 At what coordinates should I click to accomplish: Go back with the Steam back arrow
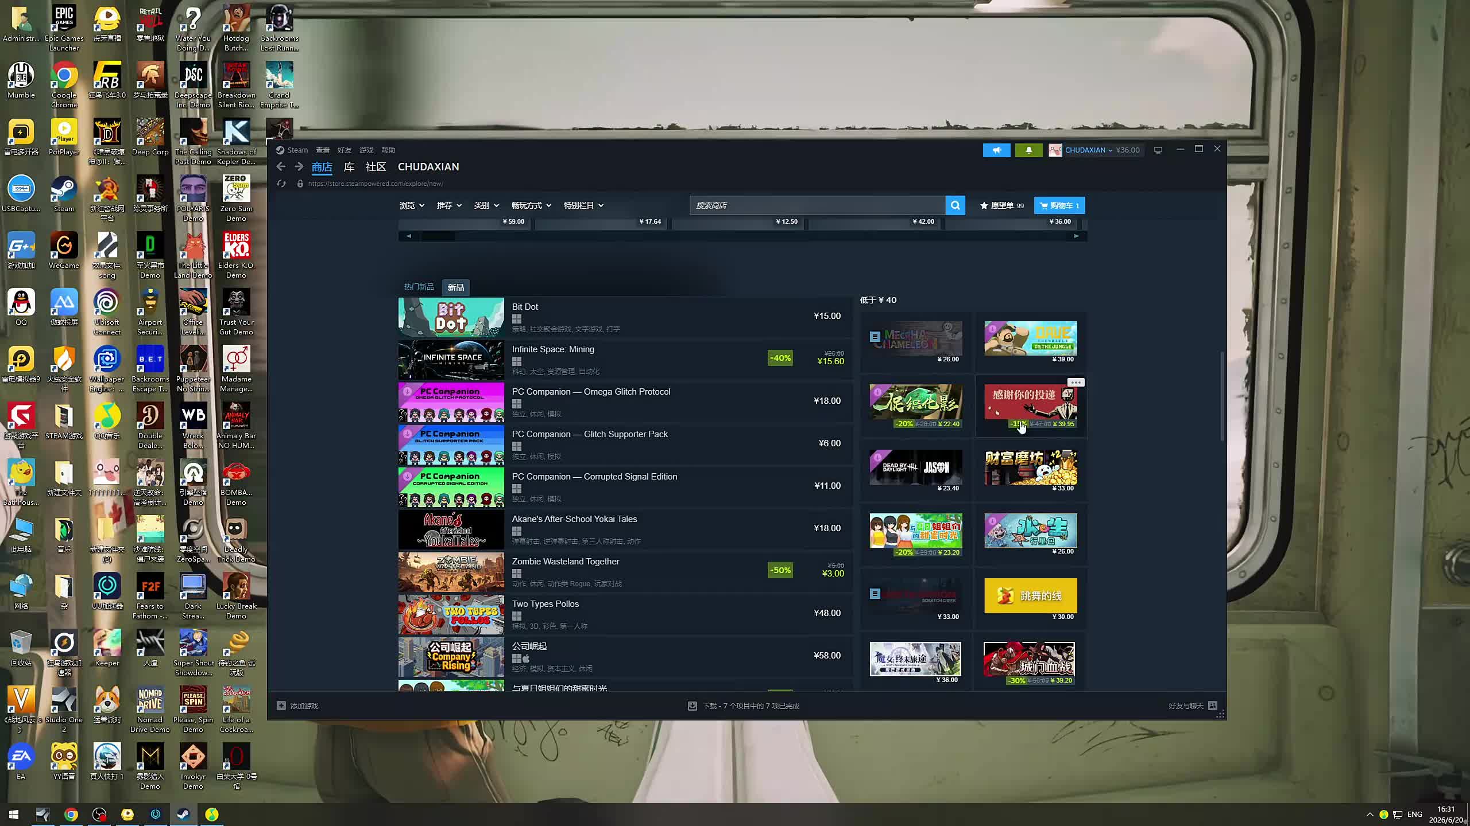[281, 167]
